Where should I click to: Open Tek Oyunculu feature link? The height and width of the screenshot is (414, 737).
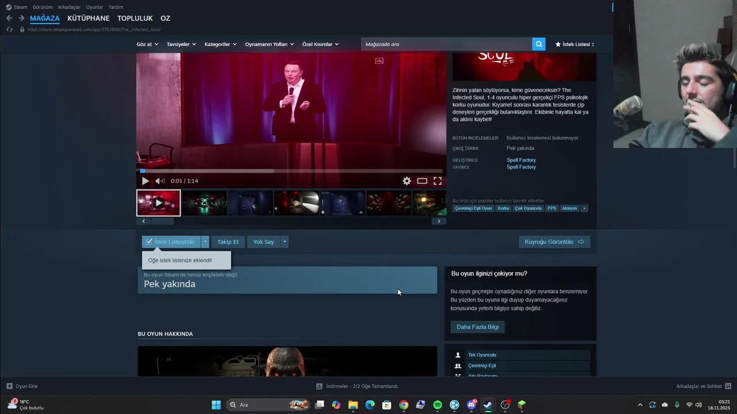click(482, 355)
